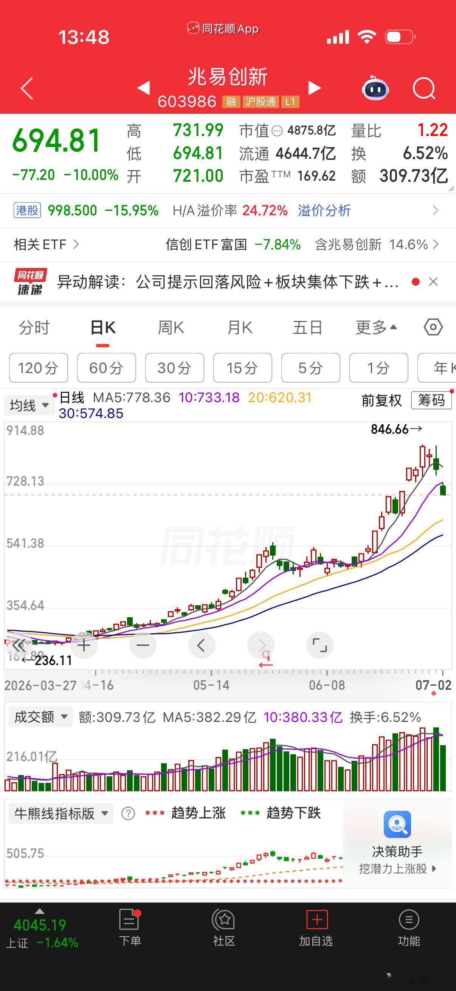Open the robot AI assistant icon

(x=375, y=88)
